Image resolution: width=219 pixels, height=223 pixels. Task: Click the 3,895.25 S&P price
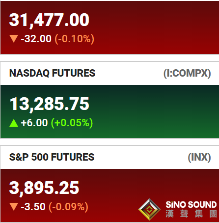click(x=44, y=188)
